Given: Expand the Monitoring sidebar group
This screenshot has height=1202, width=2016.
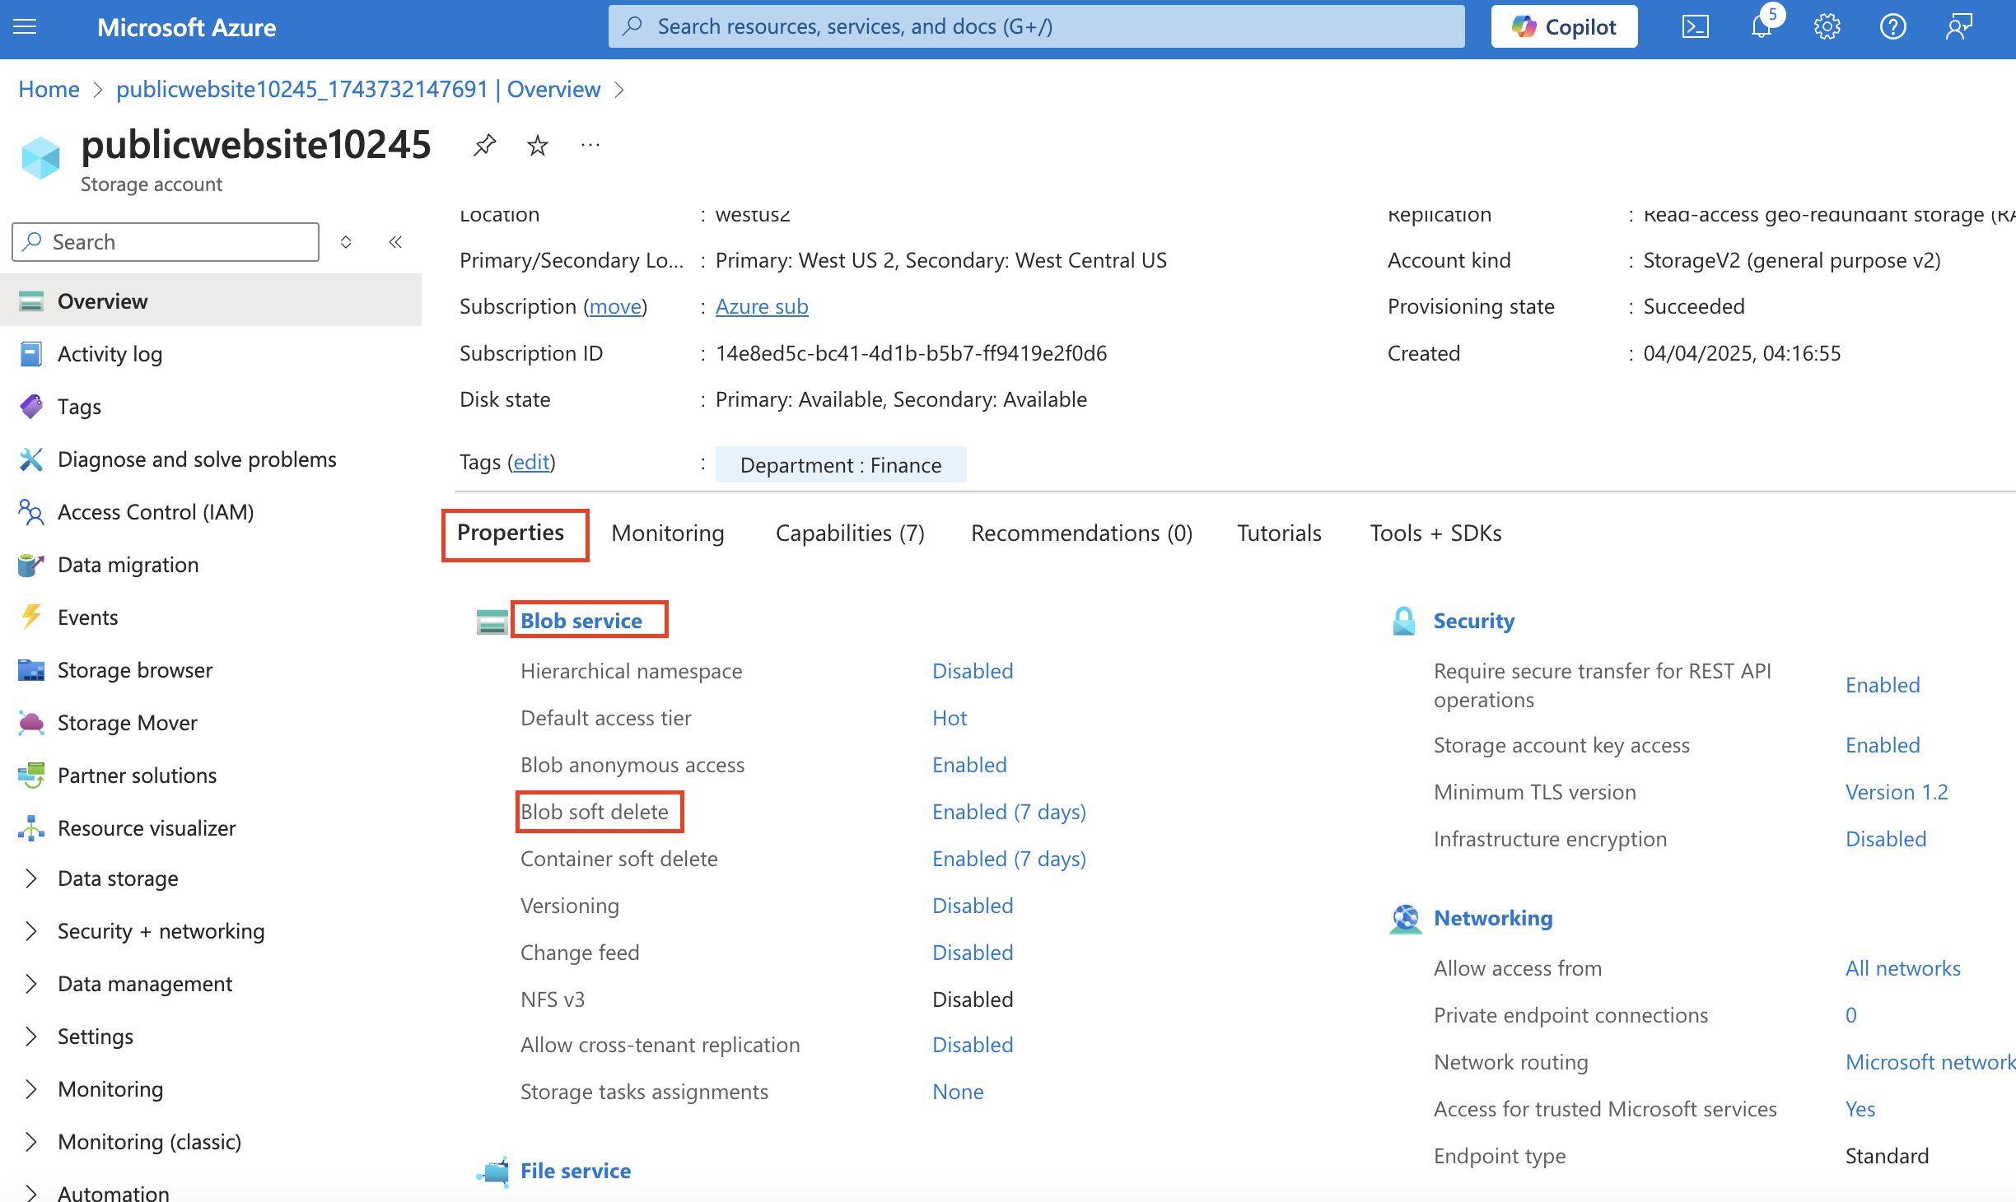Looking at the screenshot, I should tap(31, 1089).
